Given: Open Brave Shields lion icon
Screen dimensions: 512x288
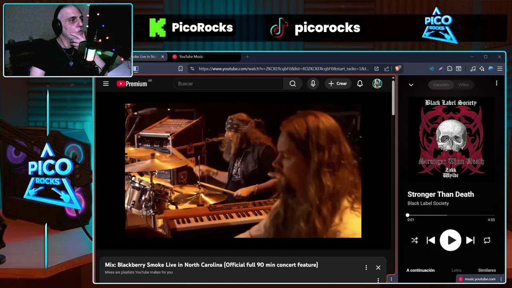Looking at the screenshot, I should pyautogui.click(x=398, y=69).
